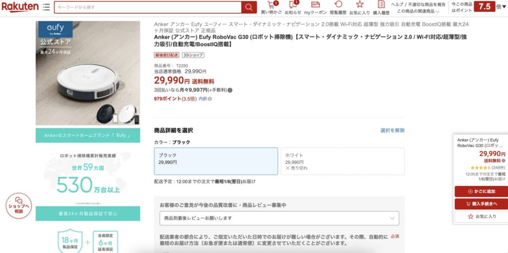Select the ブラック color option

tap(216, 161)
